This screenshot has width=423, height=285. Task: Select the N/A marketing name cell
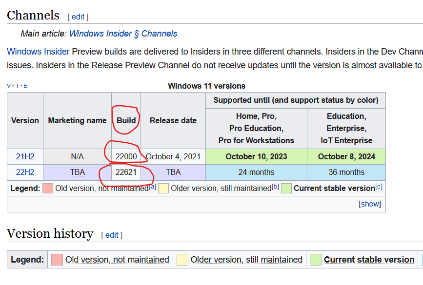click(x=78, y=156)
